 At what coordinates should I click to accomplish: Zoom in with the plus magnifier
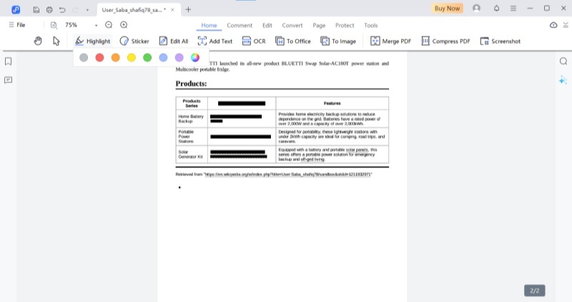(x=124, y=25)
